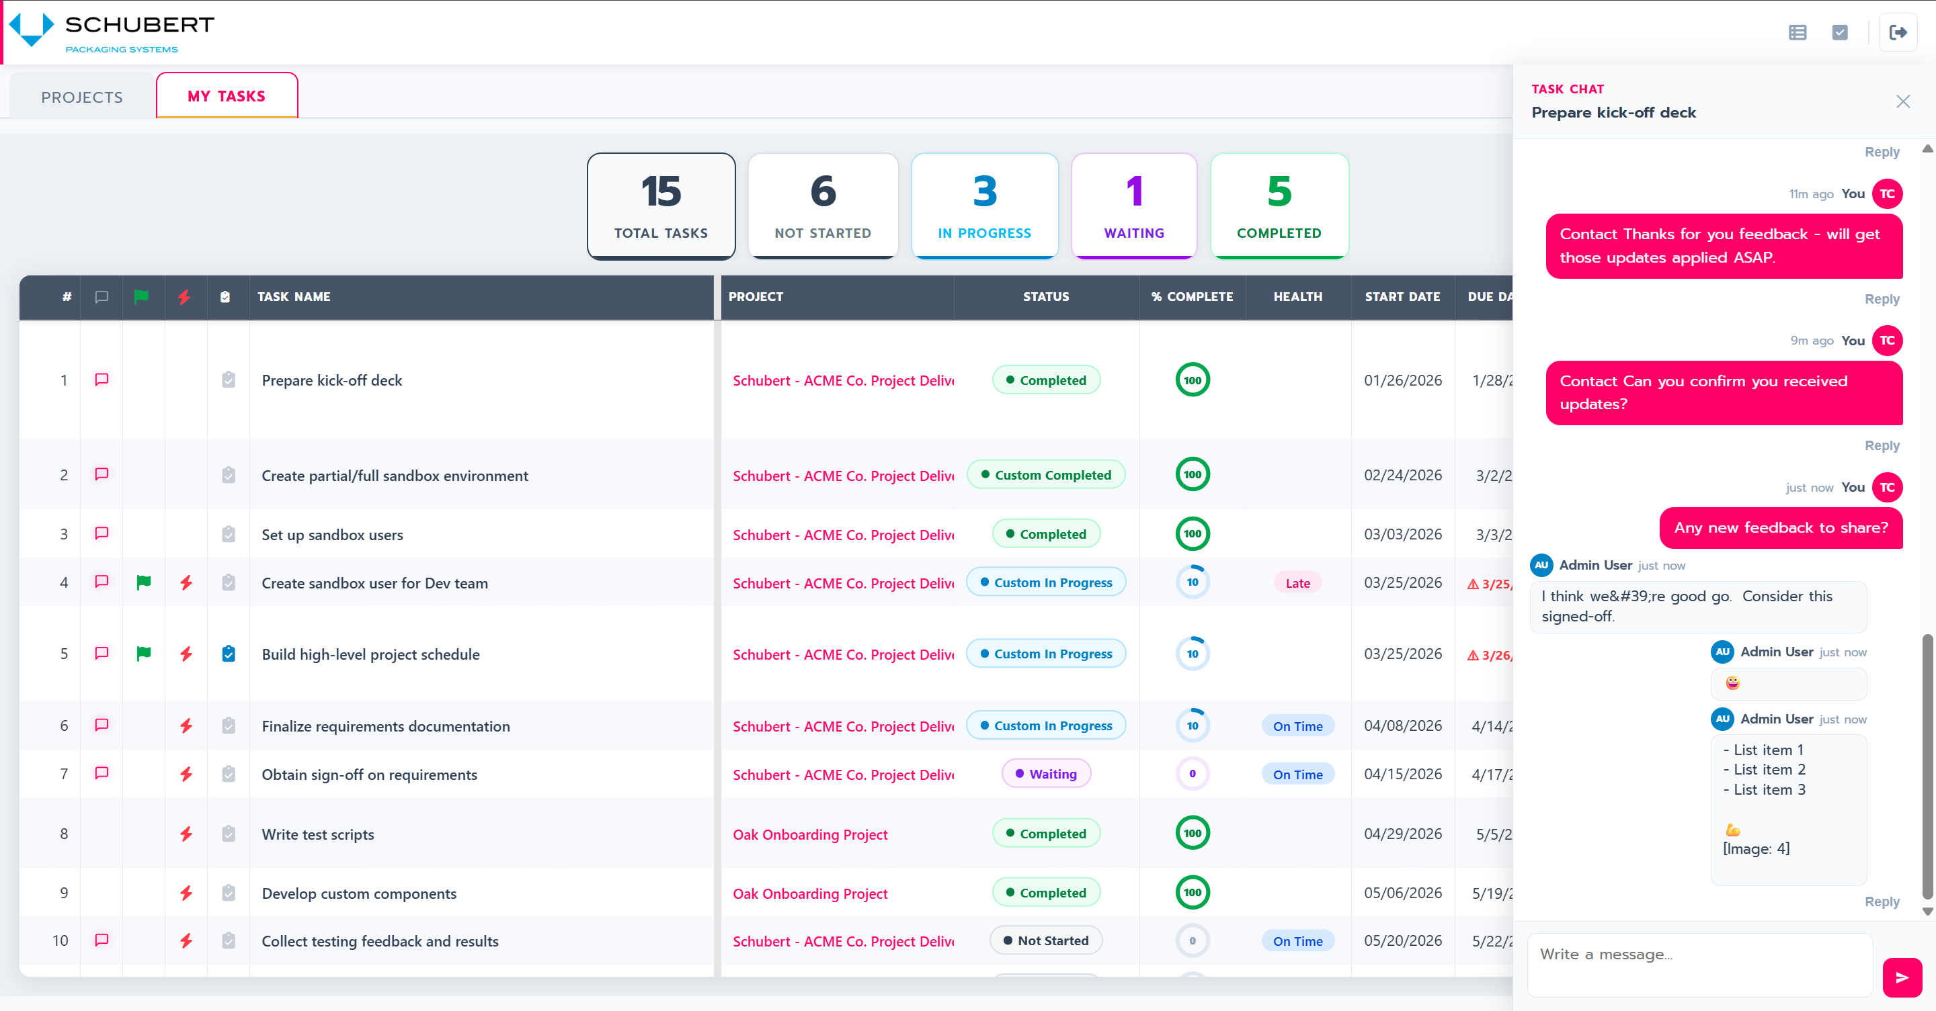Viewport: 1936px width, 1011px height.
Task: Open chat for Obtain sign-off on requirements
Action: [x=102, y=773]
